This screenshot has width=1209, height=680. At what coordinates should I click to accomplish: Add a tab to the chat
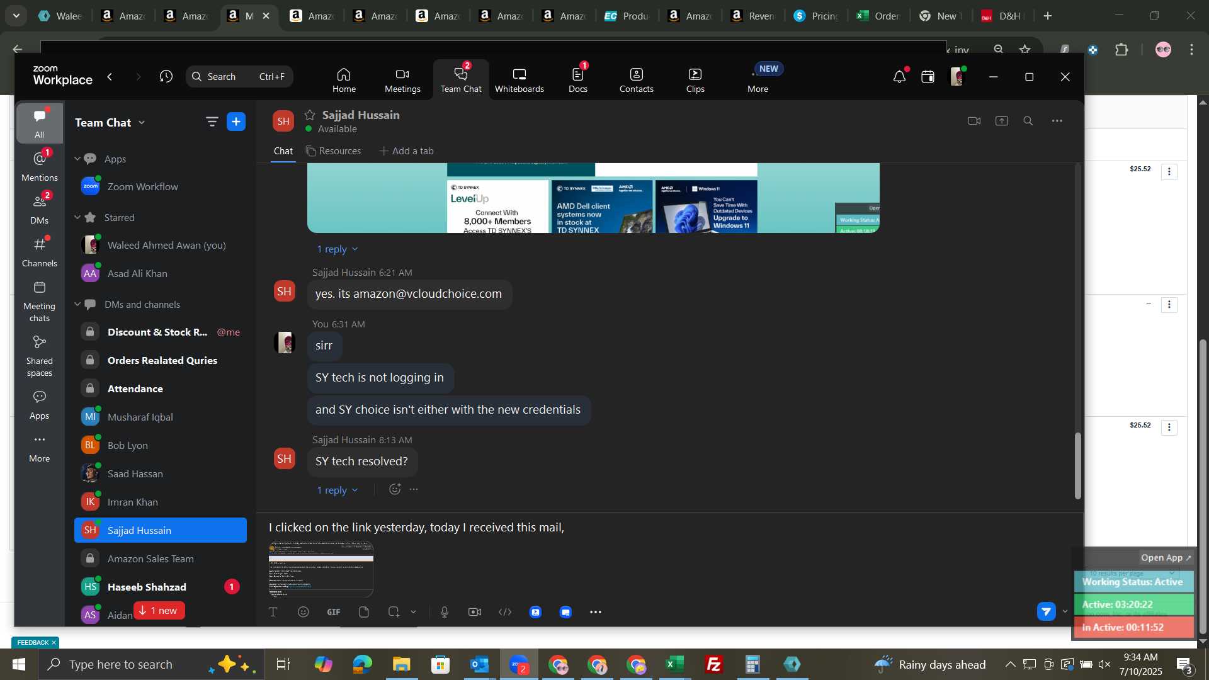pos(406,151)
